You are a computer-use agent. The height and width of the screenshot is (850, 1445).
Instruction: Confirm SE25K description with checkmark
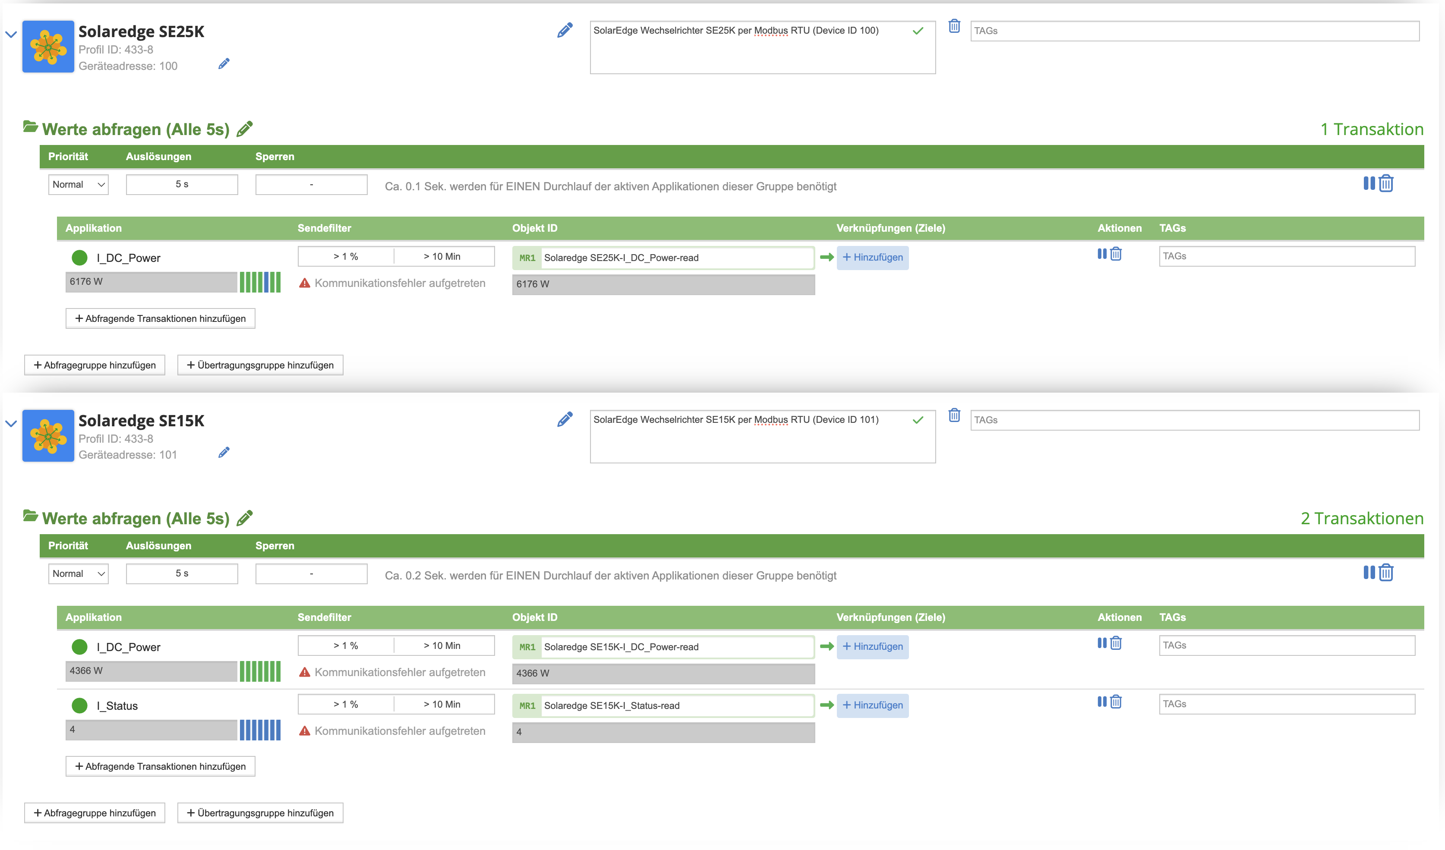pyautogui.click(x=918, y=31)
